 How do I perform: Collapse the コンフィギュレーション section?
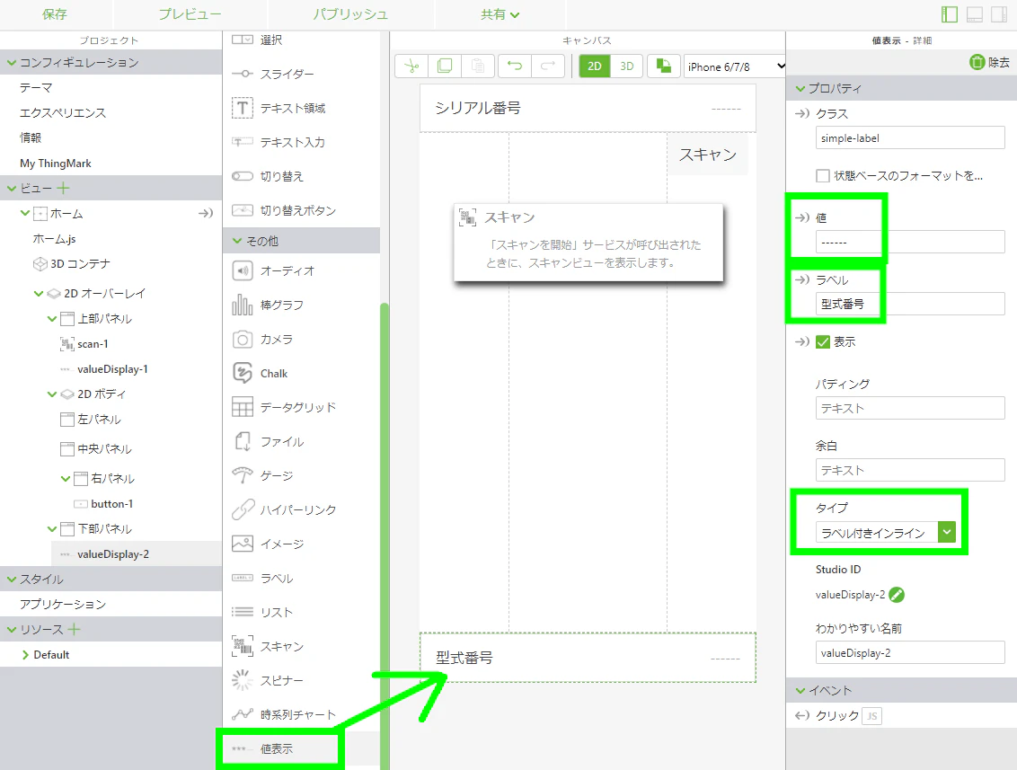(11, 62)
